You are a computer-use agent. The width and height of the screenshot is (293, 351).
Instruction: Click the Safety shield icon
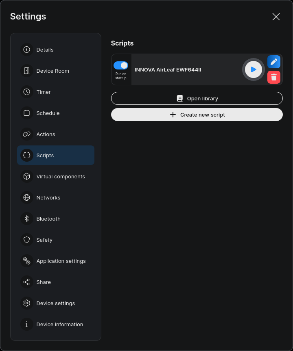[x=27, y=240]
